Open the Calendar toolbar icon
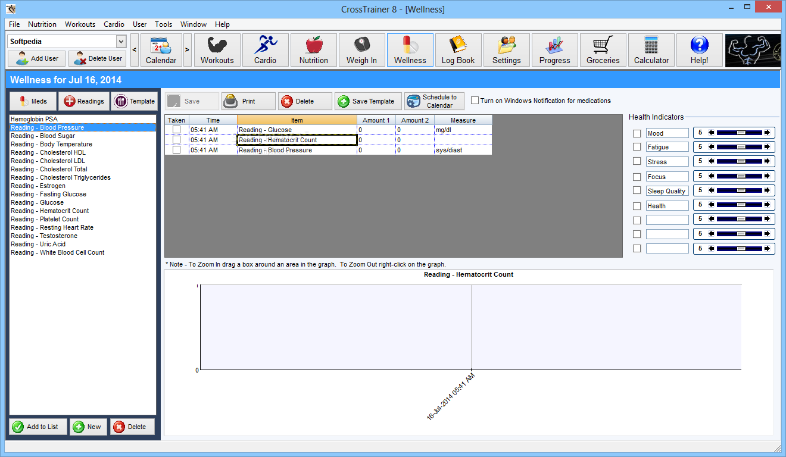 [x=161, y=50]
